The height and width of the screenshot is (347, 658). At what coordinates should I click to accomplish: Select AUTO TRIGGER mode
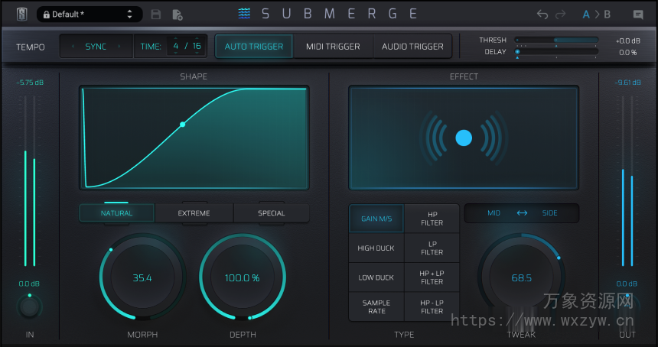click(254, 47)
